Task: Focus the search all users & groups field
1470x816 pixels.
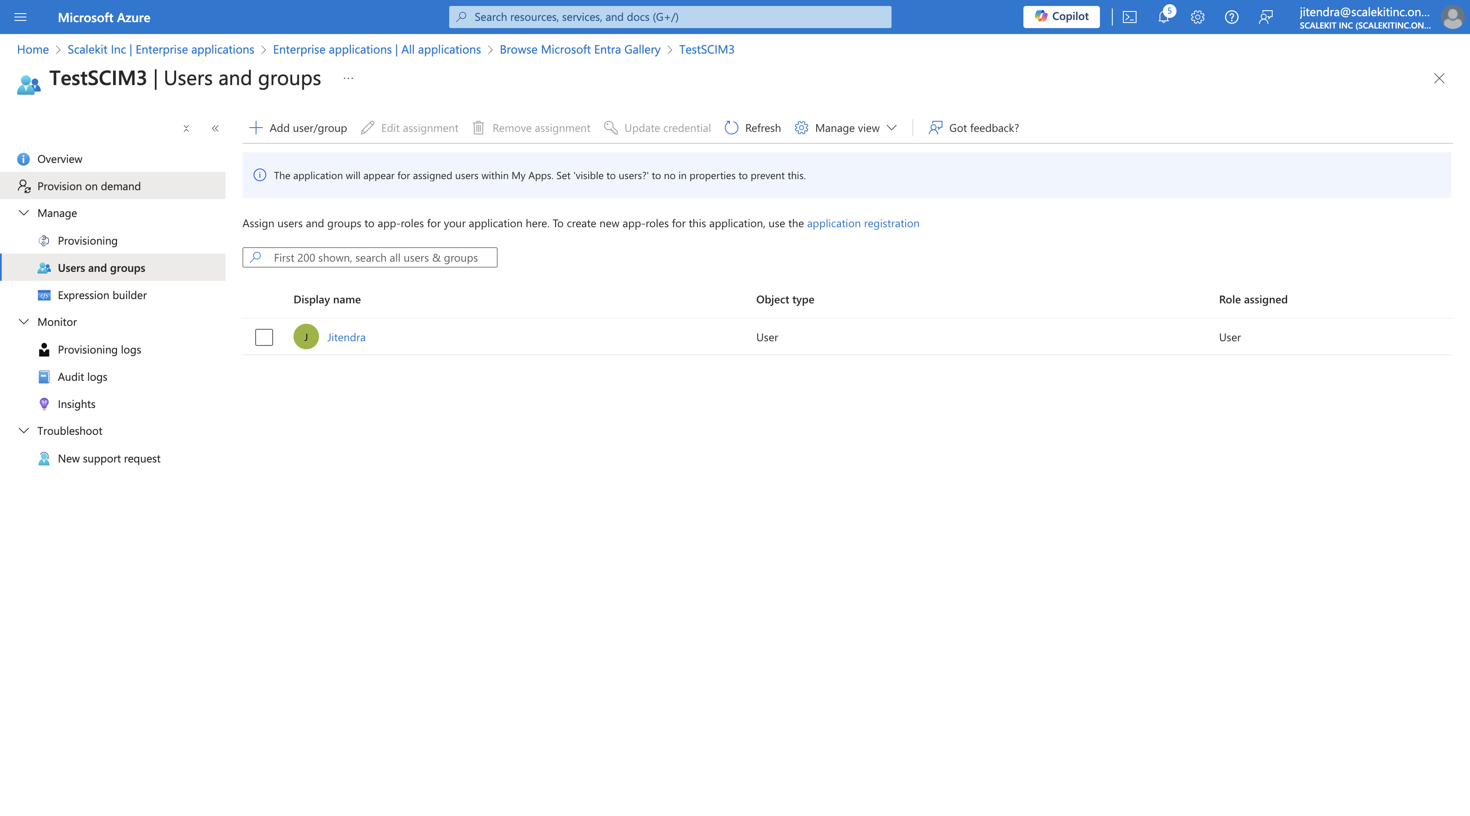Action: point(370,257)
